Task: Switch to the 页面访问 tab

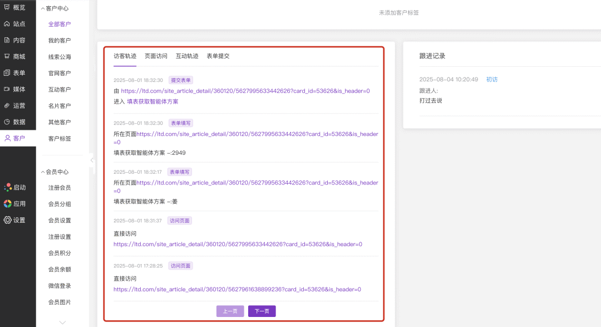Action: click(156, 56)
